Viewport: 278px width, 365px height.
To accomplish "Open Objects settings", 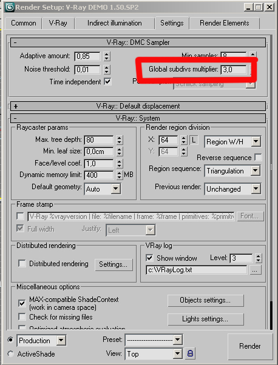I will [206, 301].
